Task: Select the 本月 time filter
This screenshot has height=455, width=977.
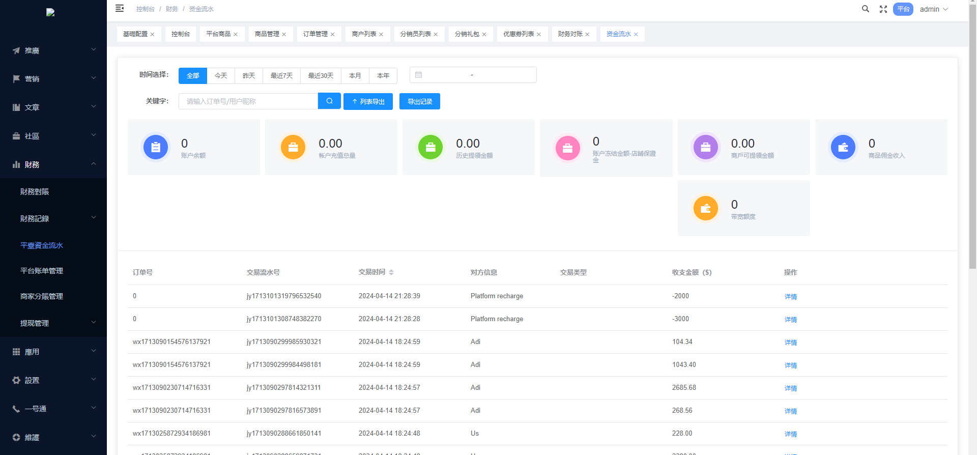Action: tap(355, 76)
